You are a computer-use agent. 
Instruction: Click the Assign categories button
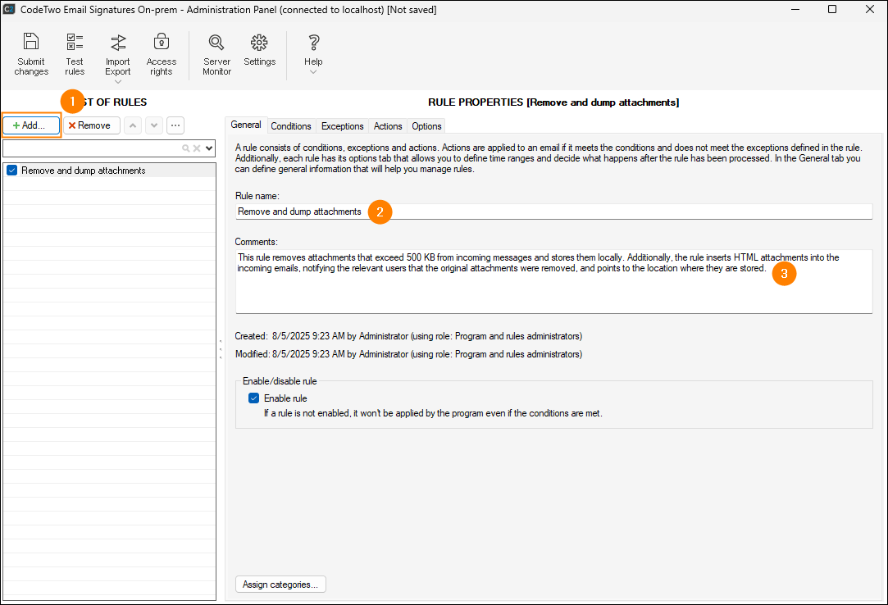tap(281, 585)
